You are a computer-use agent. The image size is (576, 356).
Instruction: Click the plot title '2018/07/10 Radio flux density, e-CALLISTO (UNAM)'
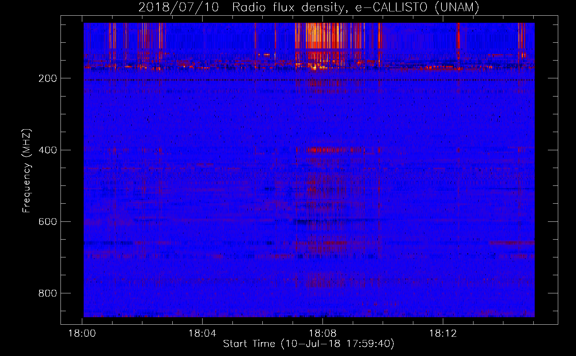pyautogui.click(x=309, y=7)
